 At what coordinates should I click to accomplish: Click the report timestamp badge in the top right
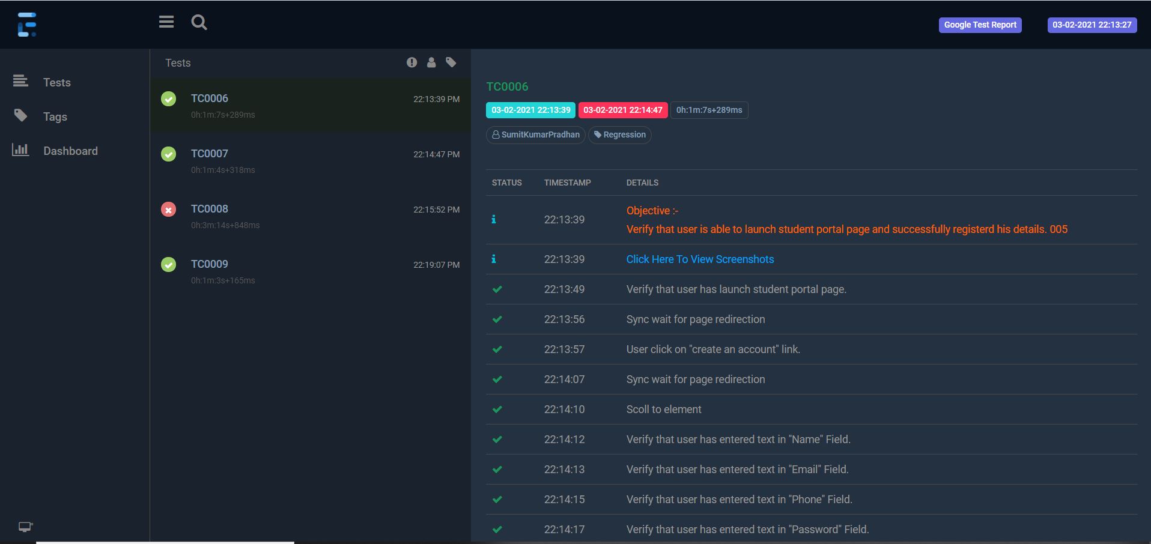pos(1092,25)
